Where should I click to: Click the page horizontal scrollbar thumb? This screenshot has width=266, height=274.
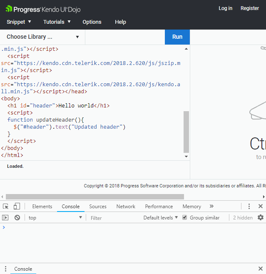pyautogui.click(x=95, y=197)
